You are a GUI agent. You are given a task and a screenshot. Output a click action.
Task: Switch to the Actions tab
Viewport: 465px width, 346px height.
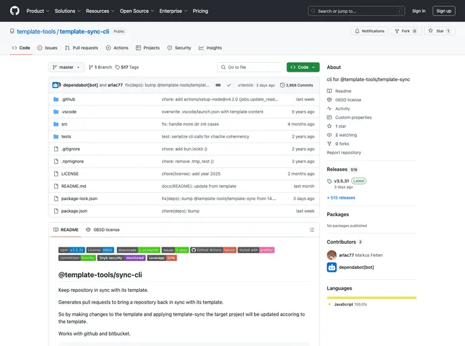click(x=117, y=48)
